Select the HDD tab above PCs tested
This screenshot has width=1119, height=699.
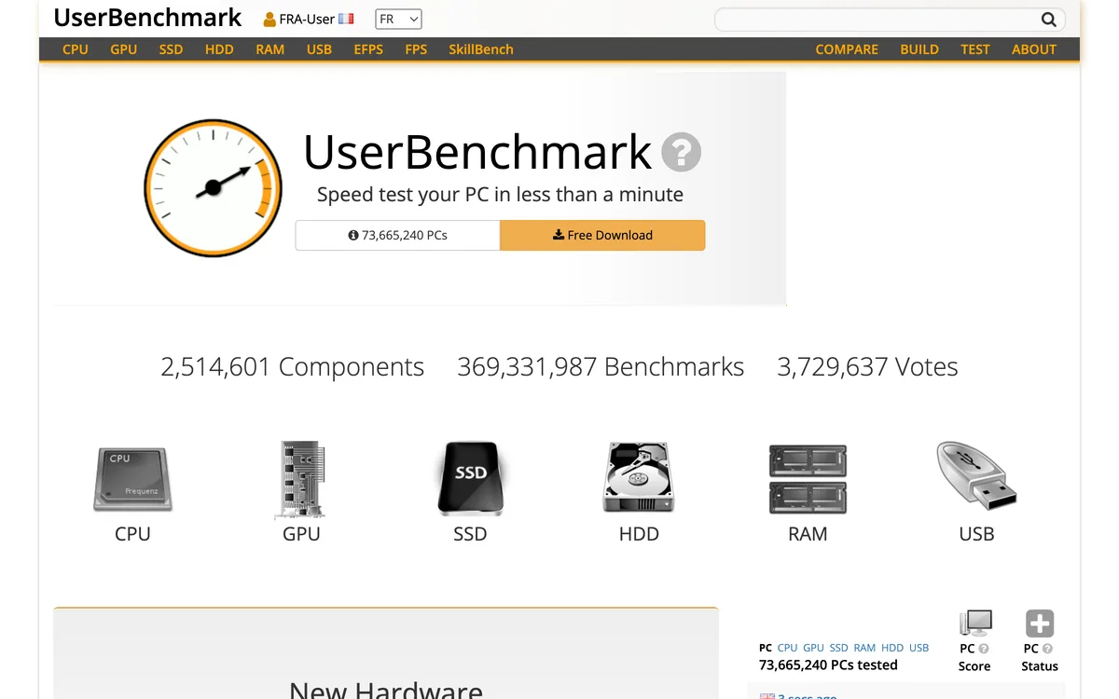[x=892, y=648]
